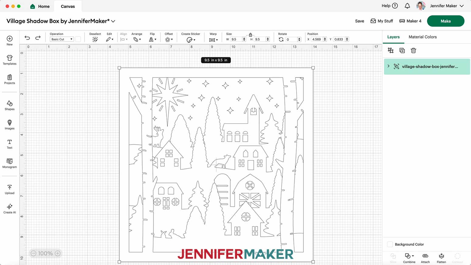The width and height of the screenshot is (471, 265).
Task: Toggle the size aspect ratio lock
Action: pos(250,35)
